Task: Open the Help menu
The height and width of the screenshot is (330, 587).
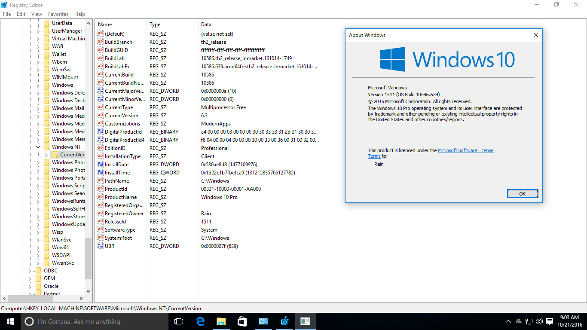Action: (79, 14)
